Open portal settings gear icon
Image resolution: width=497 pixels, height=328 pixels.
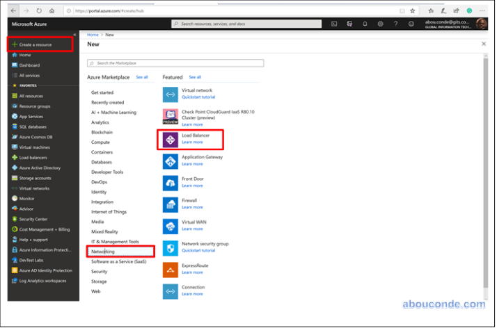click(x=380, y=24)
